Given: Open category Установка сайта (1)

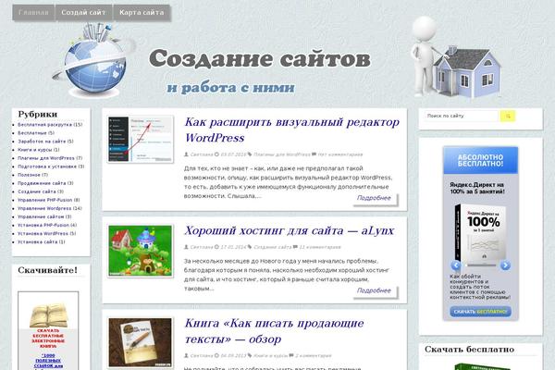Looking at the screenshot, I should coord(42,242).
